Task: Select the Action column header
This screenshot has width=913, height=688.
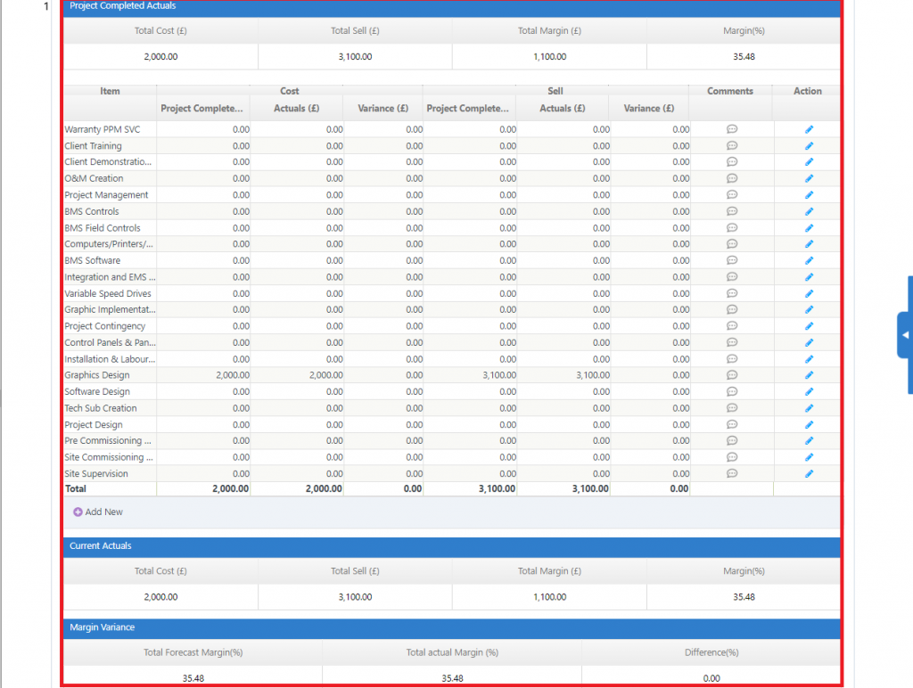Action: point(808,91)
